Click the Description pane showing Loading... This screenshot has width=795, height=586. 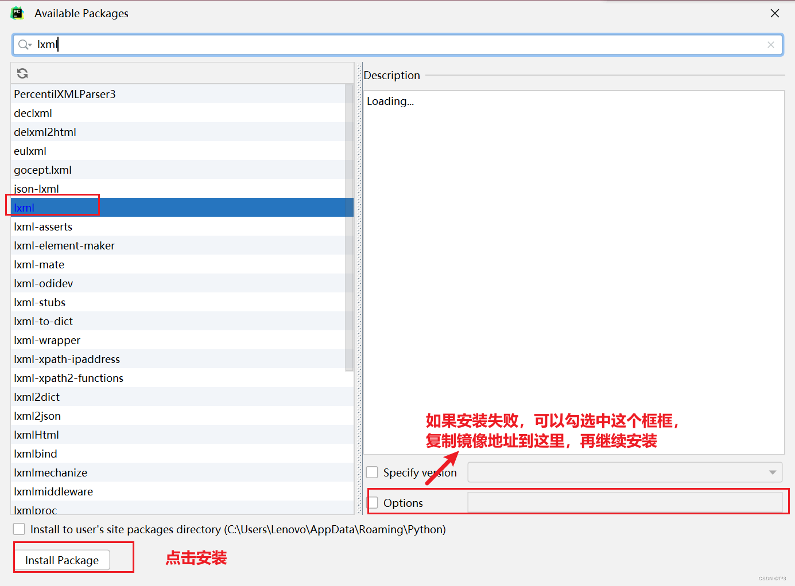574,272
